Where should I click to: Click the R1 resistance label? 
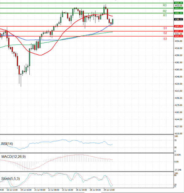tap(165, 15)
